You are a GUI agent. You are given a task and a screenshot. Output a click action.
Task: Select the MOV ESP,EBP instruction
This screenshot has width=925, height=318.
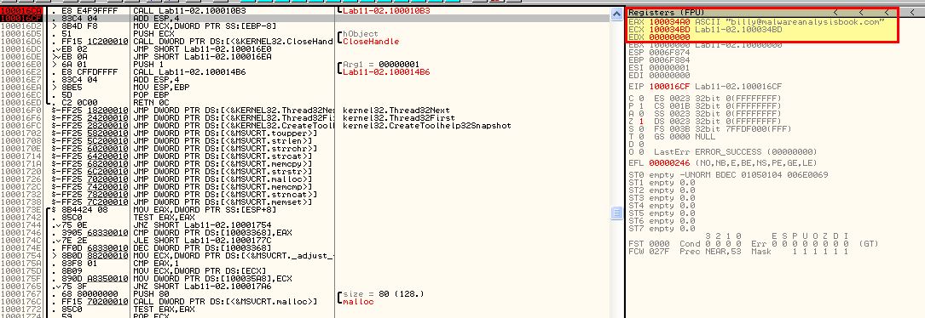pos(158,88)
